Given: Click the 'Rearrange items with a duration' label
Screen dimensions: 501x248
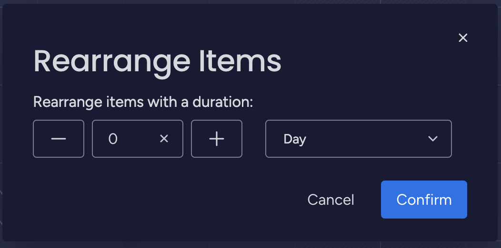Looking at the screenshot, I should pos(143,102).
